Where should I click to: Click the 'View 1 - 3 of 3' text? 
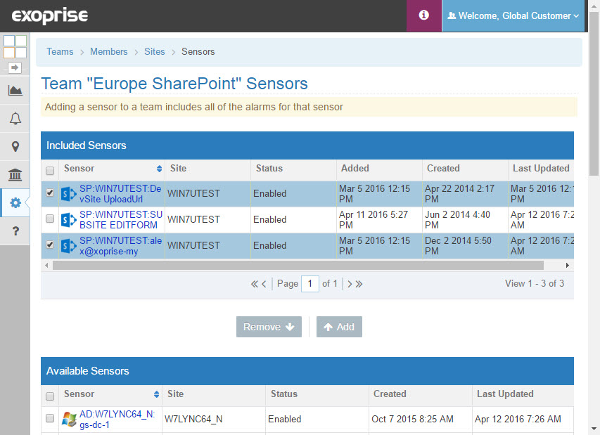click(534, 284)
